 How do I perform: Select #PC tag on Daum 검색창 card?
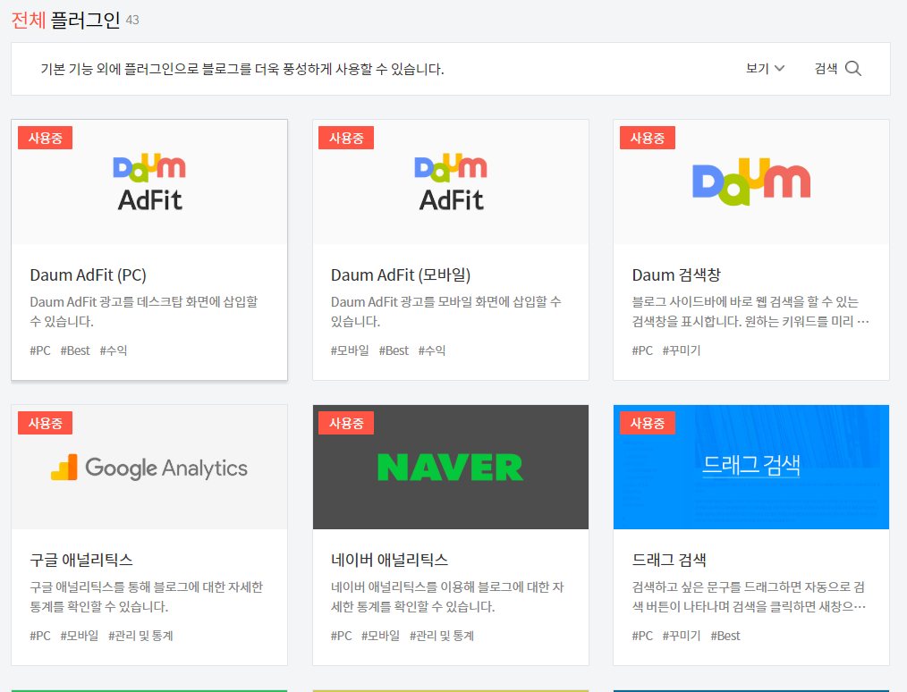(642, 350)
